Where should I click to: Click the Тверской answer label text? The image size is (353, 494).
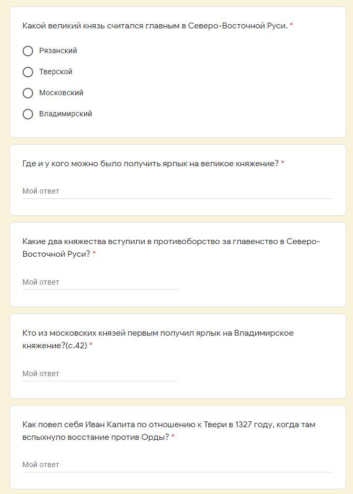(x=56, y=72)
